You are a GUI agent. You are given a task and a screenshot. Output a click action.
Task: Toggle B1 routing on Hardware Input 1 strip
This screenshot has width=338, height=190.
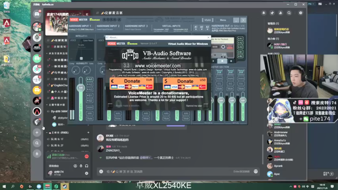click(x=90, y=95)
